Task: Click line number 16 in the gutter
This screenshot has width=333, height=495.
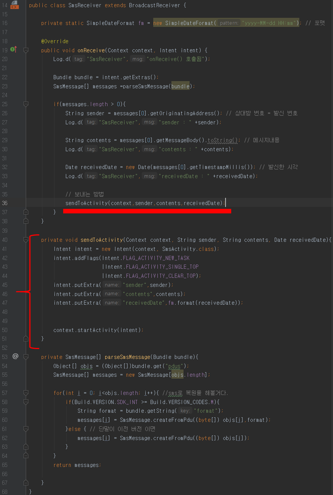Action: click(5, 23)
